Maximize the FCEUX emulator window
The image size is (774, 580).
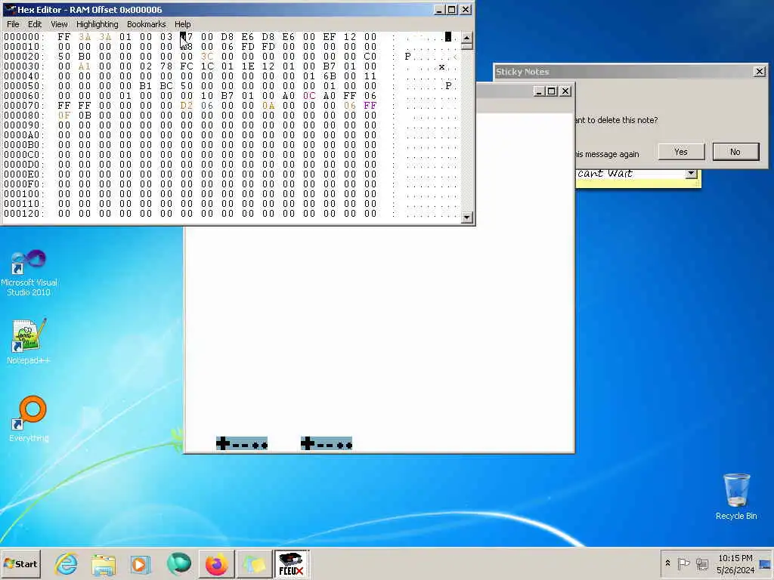point(551,91)
